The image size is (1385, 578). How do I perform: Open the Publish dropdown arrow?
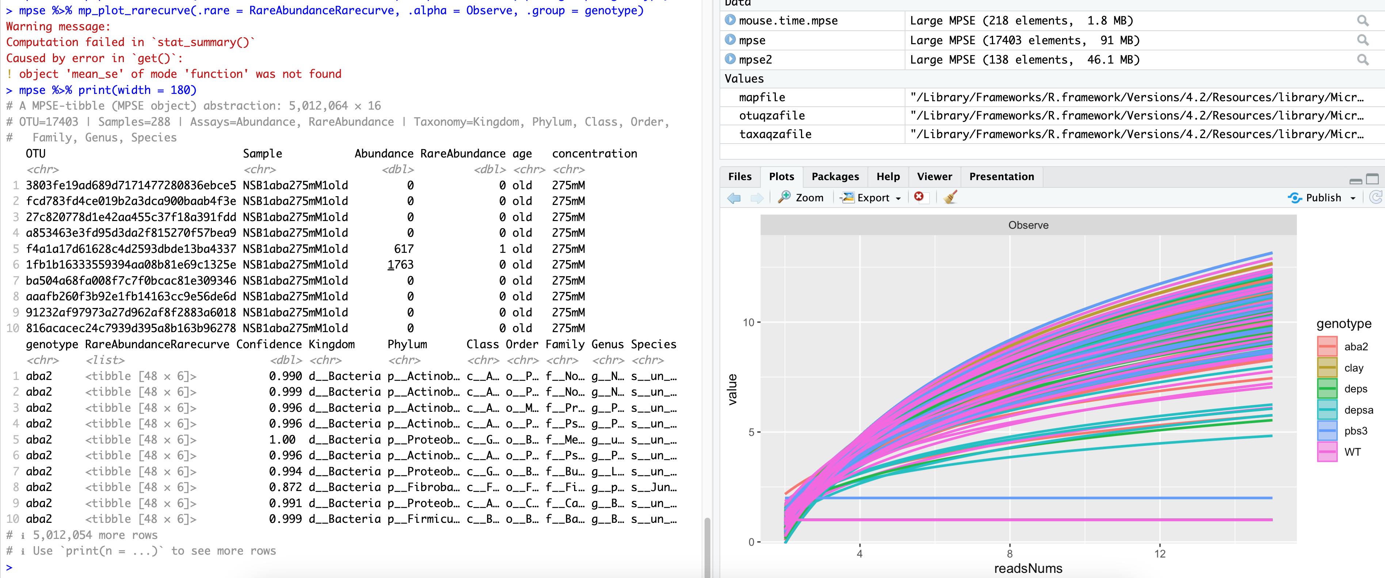(x=1355, y=197)
